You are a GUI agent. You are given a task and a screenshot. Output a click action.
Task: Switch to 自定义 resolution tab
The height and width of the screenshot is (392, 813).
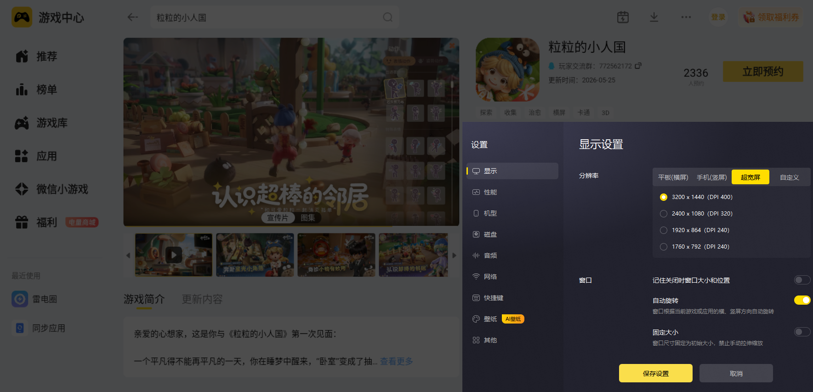click(x=789, y=177)
